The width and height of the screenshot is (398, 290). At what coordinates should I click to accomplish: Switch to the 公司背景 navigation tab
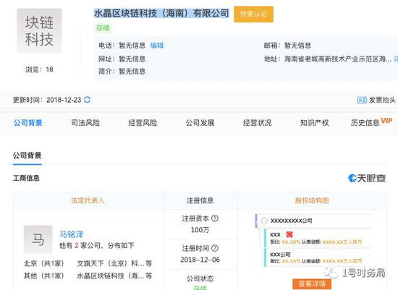28,123
